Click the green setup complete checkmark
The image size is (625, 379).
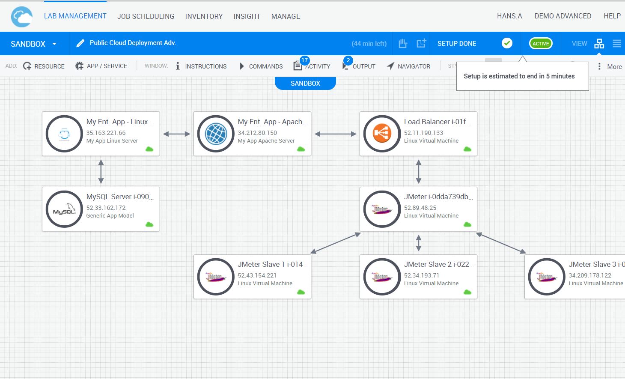[x=507, y=43]
